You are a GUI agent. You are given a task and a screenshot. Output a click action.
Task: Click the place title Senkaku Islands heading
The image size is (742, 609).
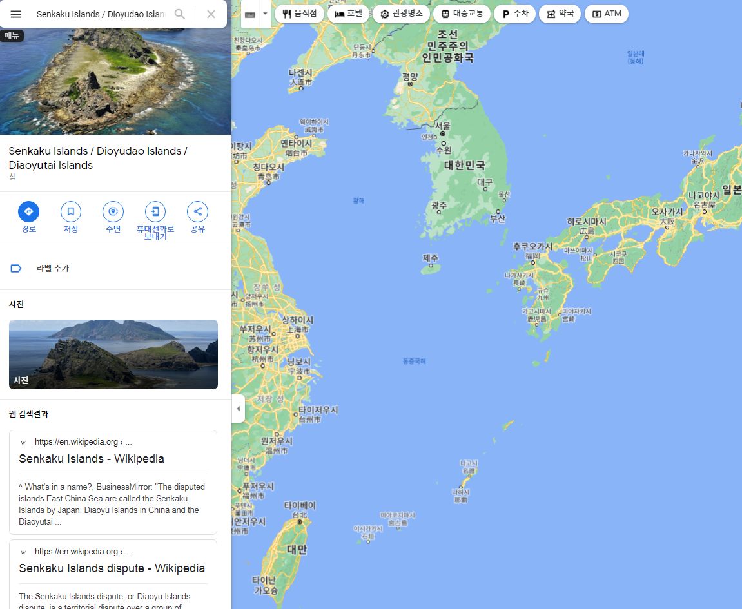point(98,158)
